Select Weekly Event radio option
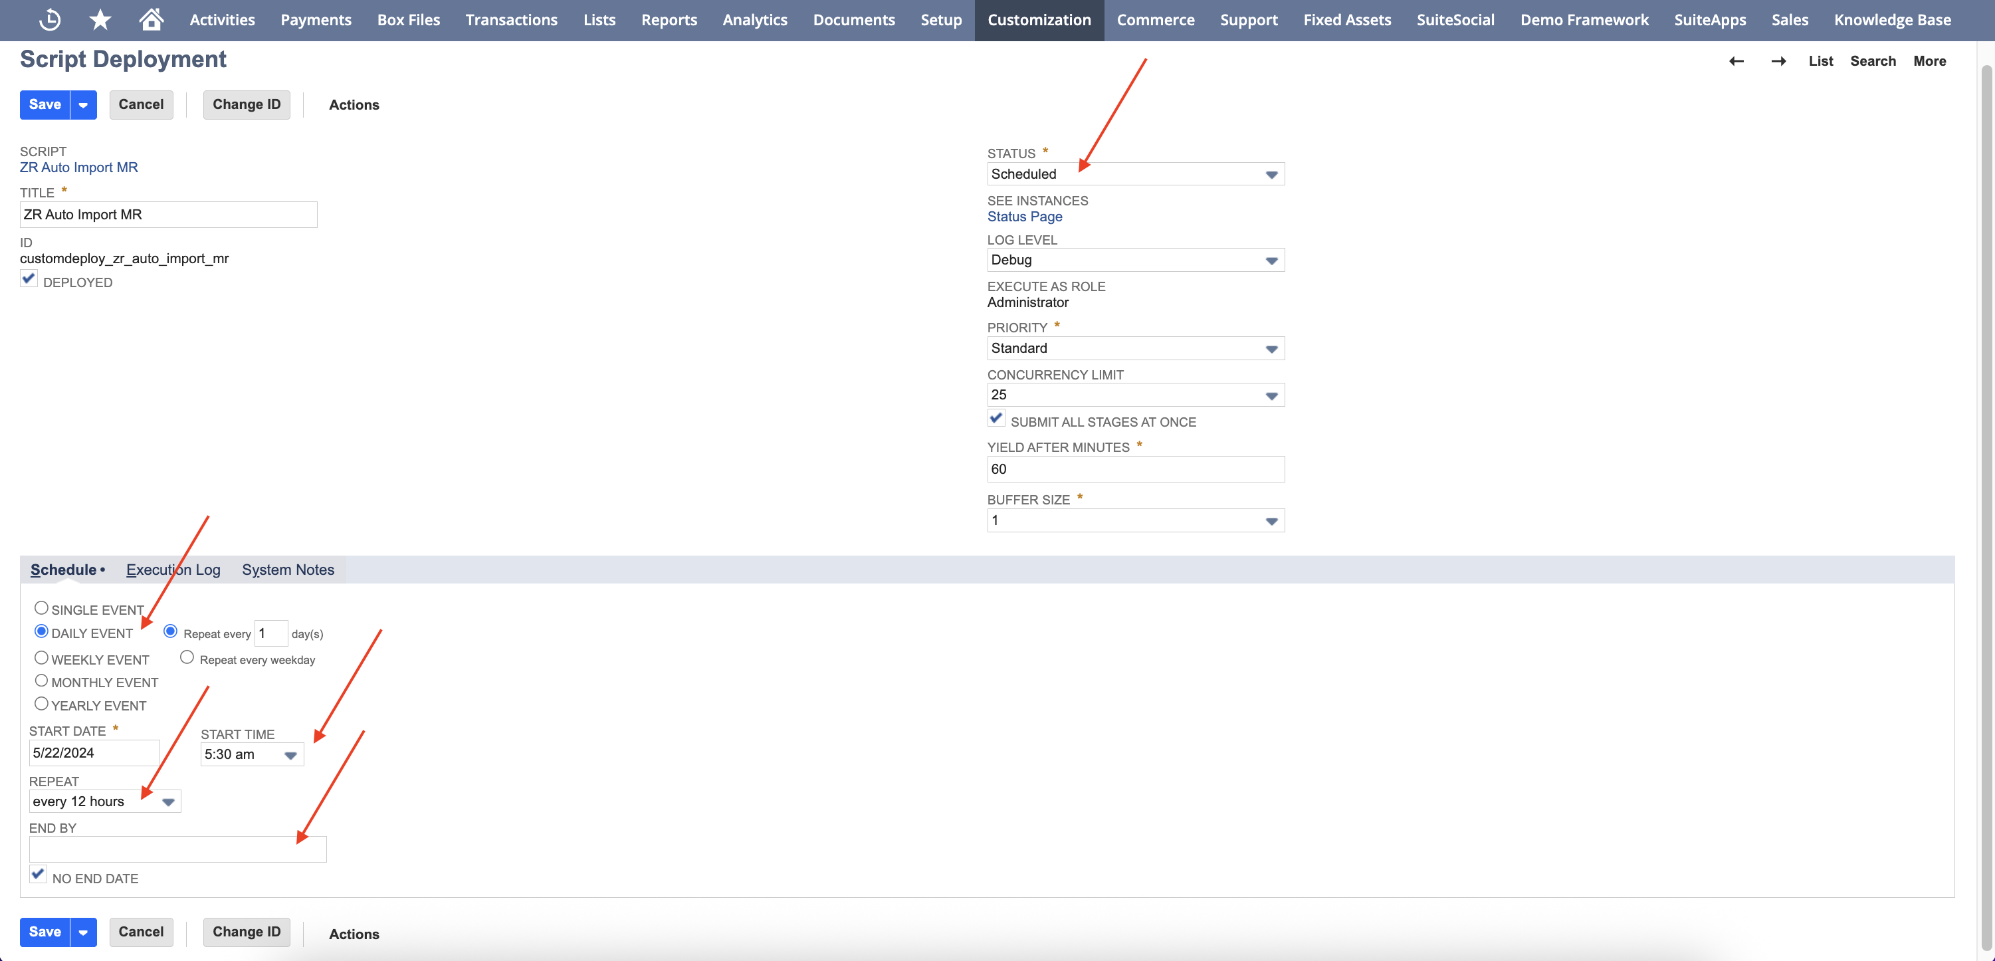 pos(42,658)
